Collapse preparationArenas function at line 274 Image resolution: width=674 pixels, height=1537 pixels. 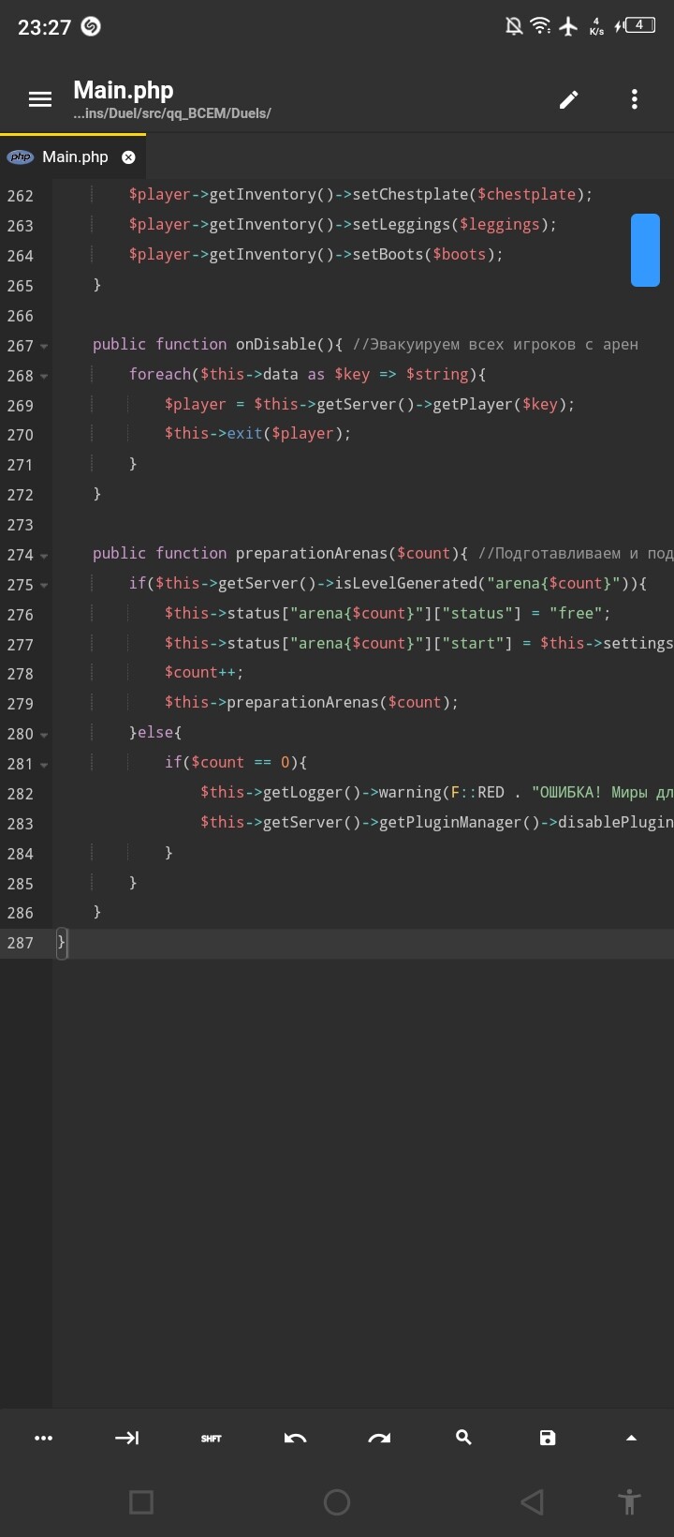coord(44,556)
